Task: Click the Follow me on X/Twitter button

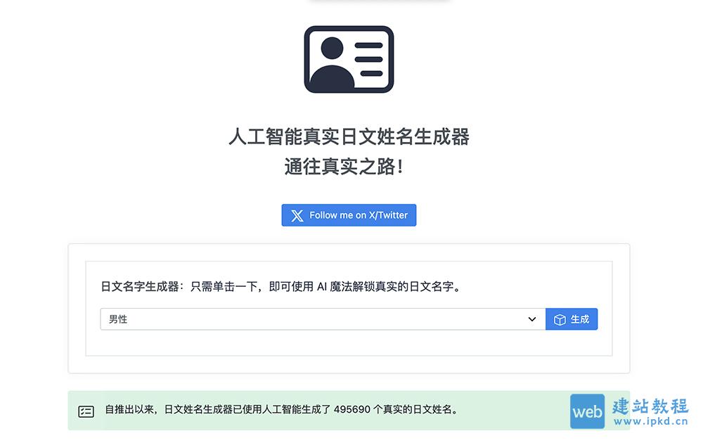Action: (x=349, y=215)
